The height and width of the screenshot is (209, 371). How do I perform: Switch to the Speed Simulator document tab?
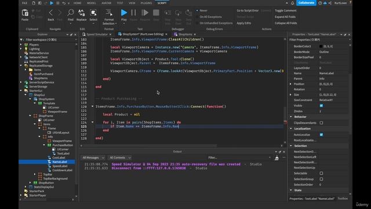coord(97,34)
